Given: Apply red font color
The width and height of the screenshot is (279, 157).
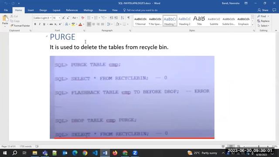Looking at the screenshot, I should pos(80,24).
